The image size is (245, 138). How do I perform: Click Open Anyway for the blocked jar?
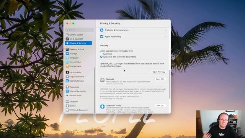pyautogui.click(x=159, y=72)
